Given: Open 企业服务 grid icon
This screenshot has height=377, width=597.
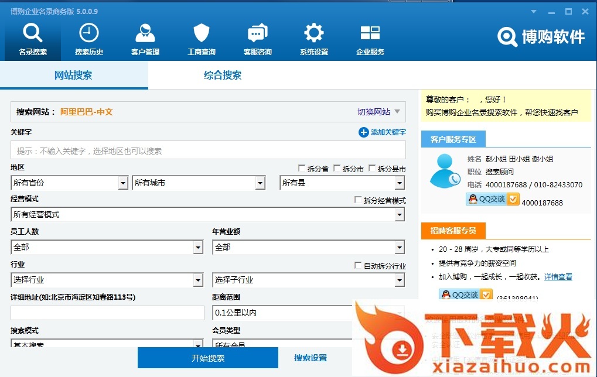Looking at the screenshot, I should 370,33.
